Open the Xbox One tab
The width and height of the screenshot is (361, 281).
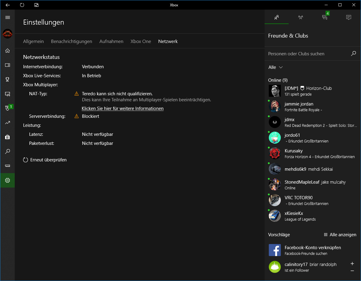141,41
